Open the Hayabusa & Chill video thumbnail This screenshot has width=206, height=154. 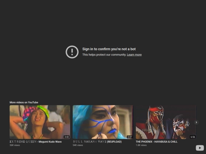pos(166,122)
